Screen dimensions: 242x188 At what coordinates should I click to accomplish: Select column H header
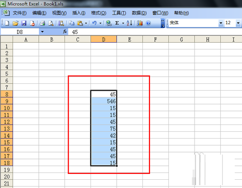tap(208, 39)
